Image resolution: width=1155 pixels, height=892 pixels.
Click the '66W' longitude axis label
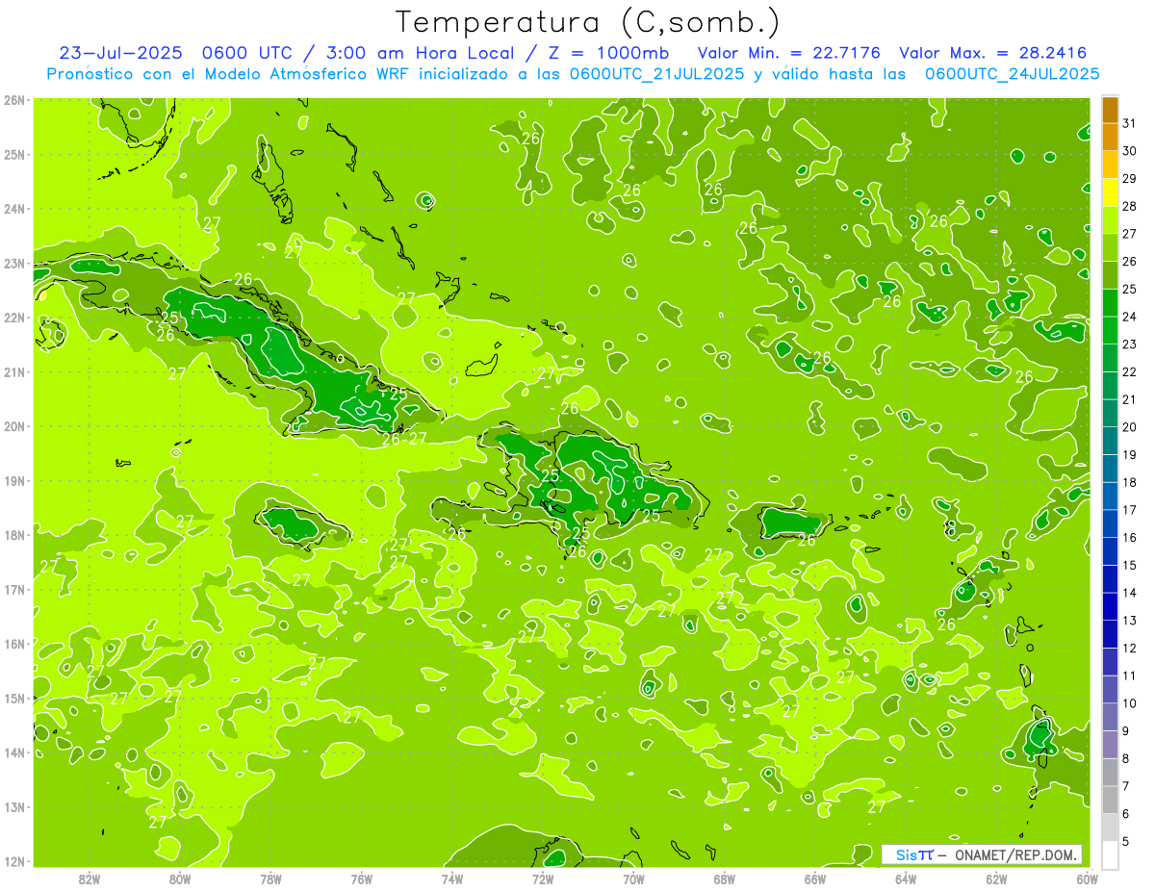[x=814, y=878]
